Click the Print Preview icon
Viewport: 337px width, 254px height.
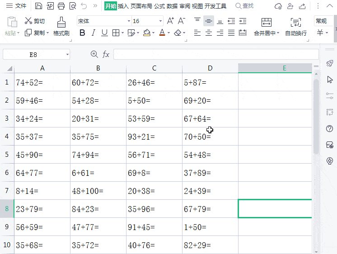tap(73, 6)
